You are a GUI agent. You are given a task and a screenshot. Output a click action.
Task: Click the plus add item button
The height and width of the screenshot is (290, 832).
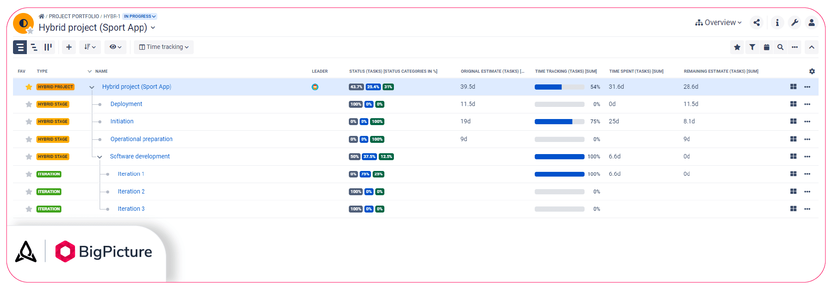click(69, 47)
